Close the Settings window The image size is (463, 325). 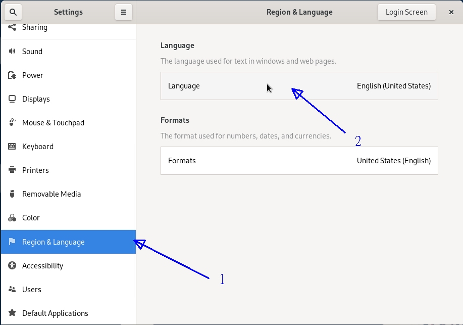[x=451, y=12]
